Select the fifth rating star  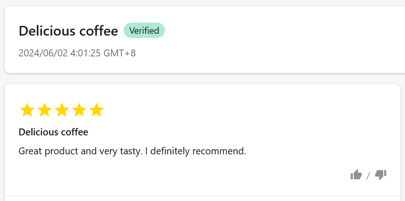click(97, 110)
